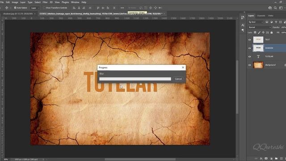This screenshot has width=286, height=161.
Task: Hide the TUTELAR type layer eye icon
Action: point(249,57)
